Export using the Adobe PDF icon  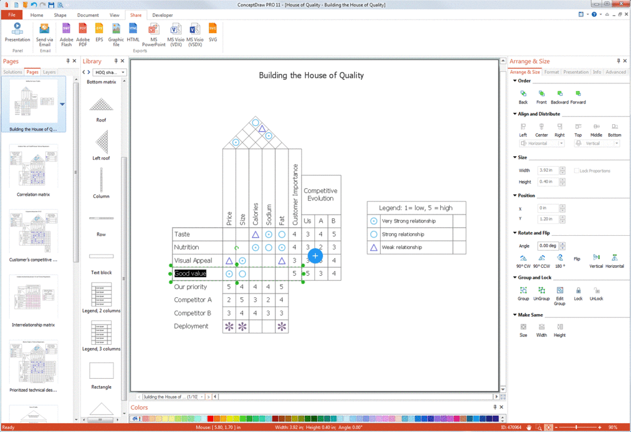[x=83, y=29]
